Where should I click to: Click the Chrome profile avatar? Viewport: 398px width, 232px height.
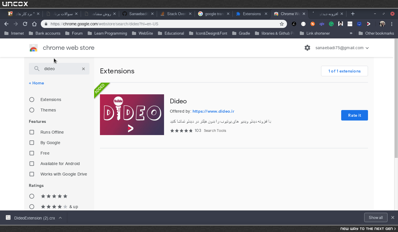382,24
